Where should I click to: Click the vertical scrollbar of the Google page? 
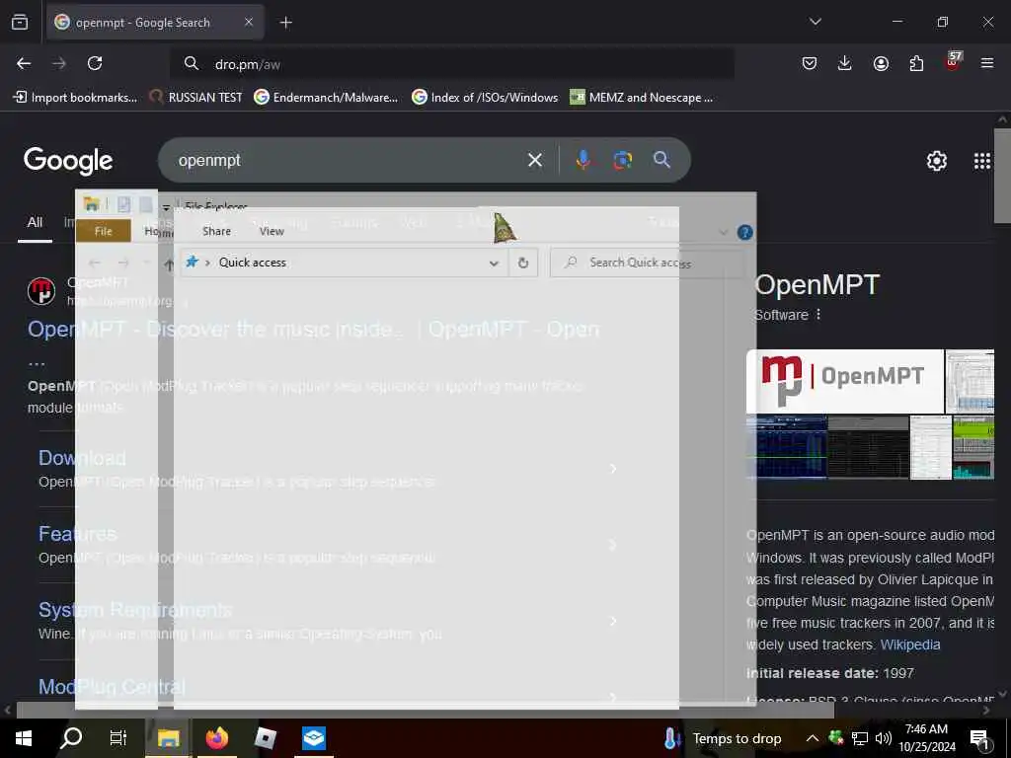(x=1002, y=176)
